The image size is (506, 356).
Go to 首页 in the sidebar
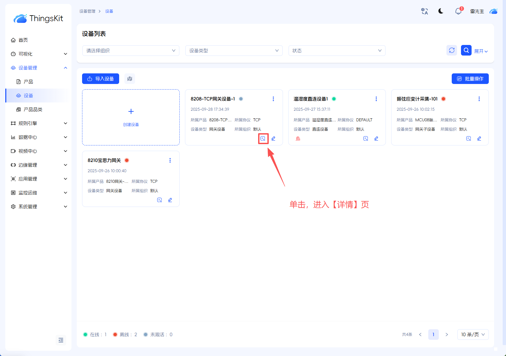coord(23,40)
